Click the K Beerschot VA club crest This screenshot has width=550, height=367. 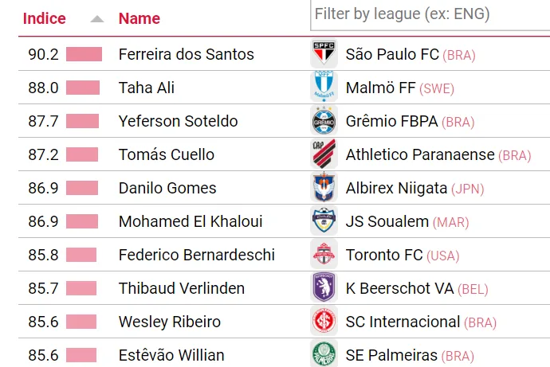click(324, 288)
